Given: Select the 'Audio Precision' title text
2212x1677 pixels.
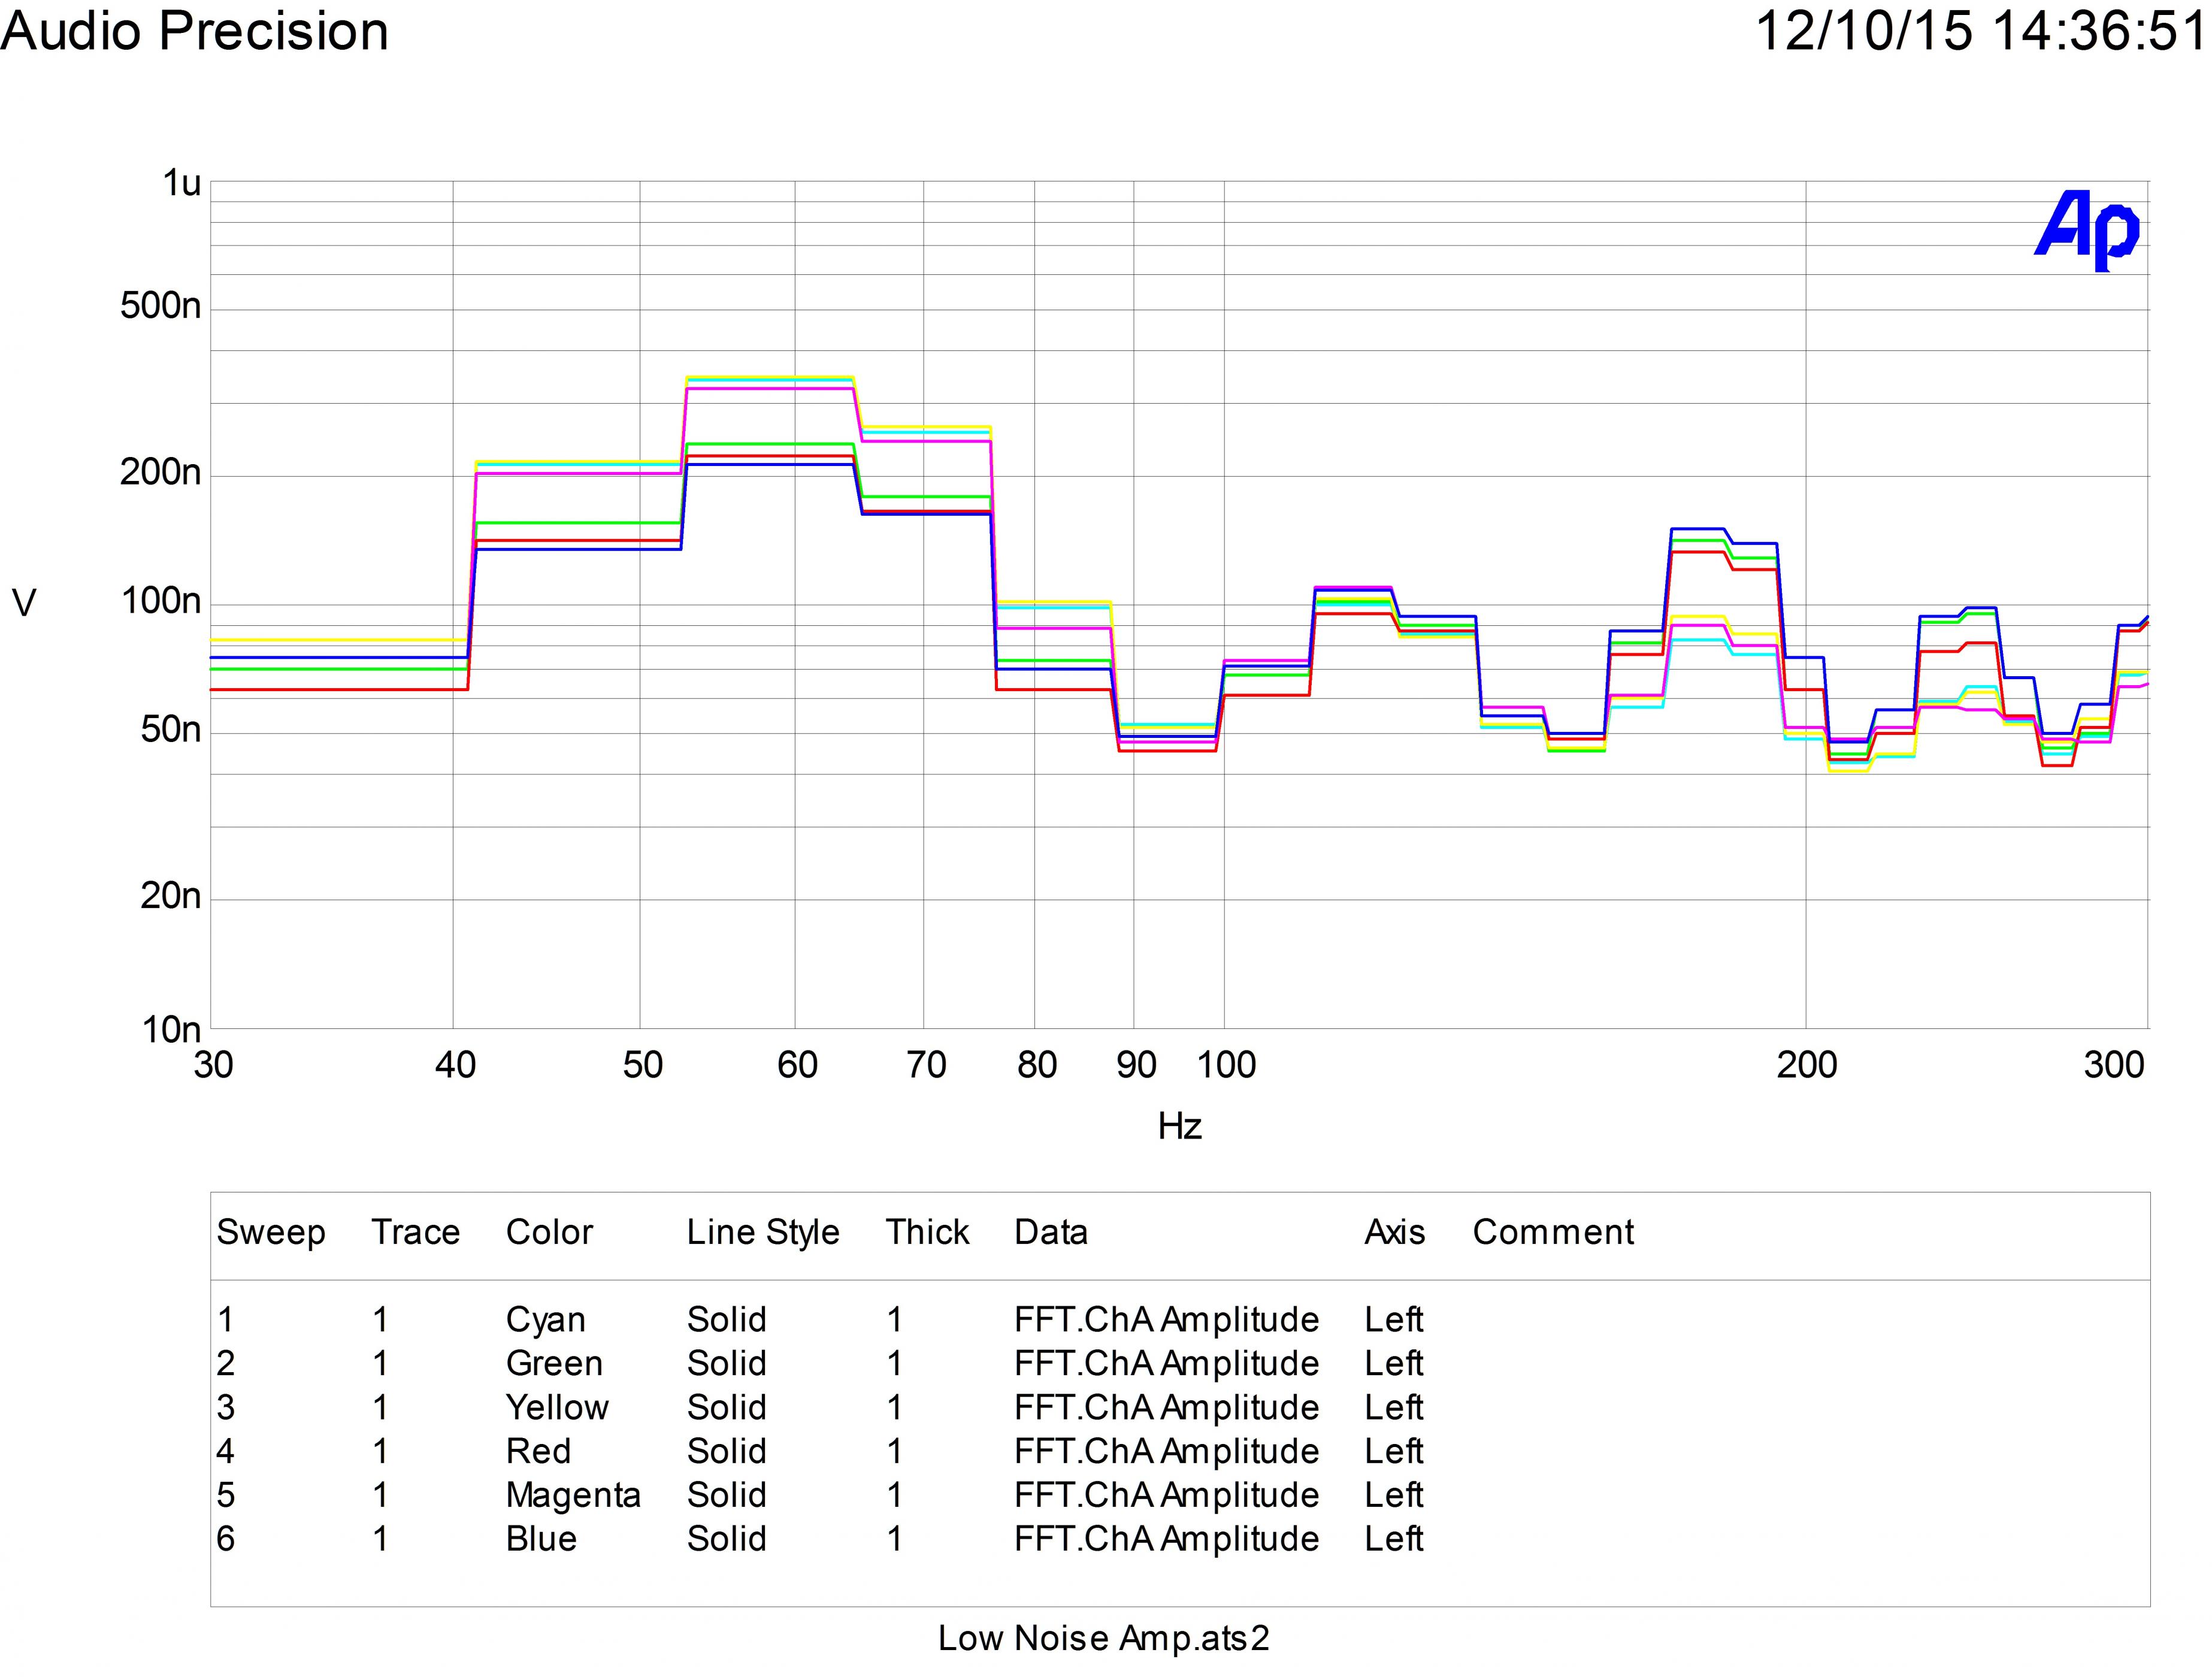Looking at the screenshot, I should pos(195,32).
